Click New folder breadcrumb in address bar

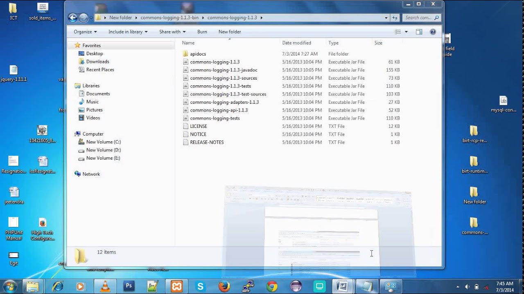[x=120, y=18]
